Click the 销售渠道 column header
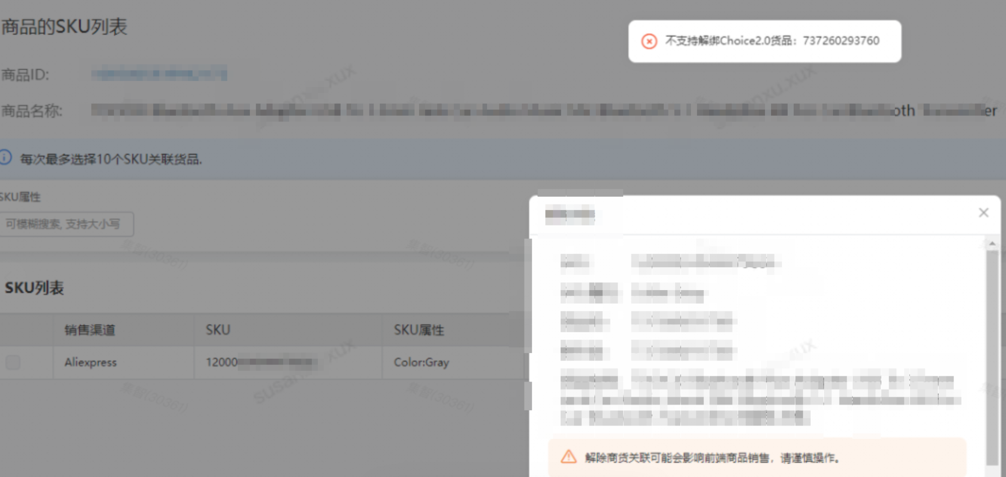Viewport: 1006px width, 477px height. point(90,330)
